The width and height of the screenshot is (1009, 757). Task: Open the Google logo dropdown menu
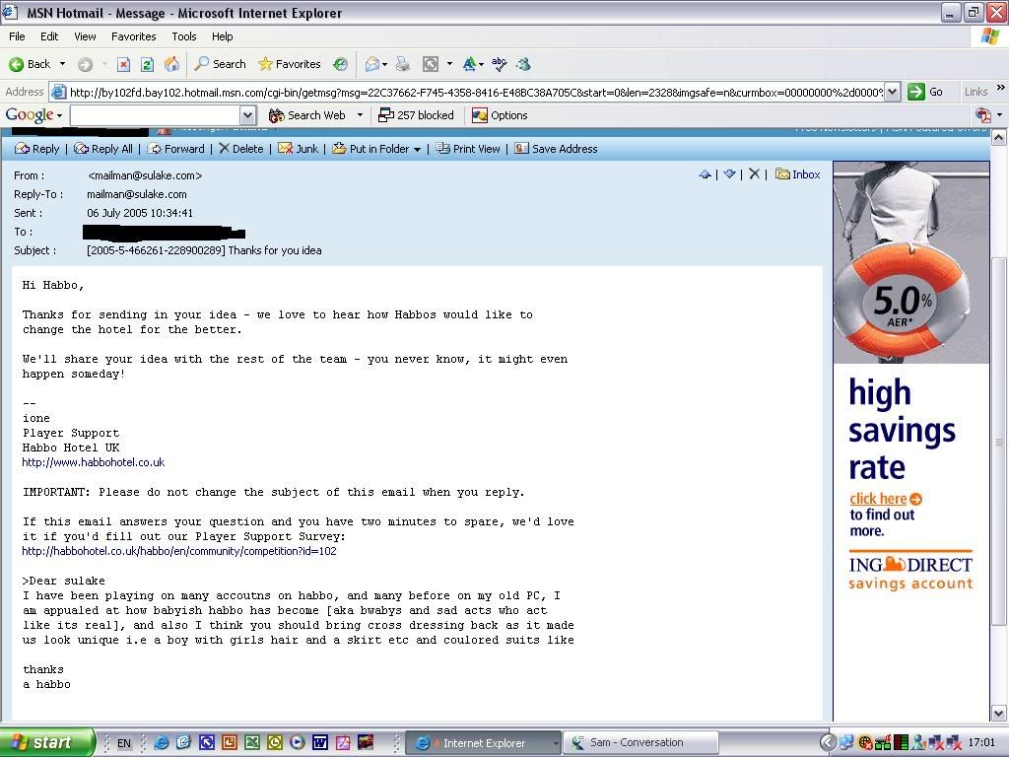pyautogui.click(x=34, y=115)
